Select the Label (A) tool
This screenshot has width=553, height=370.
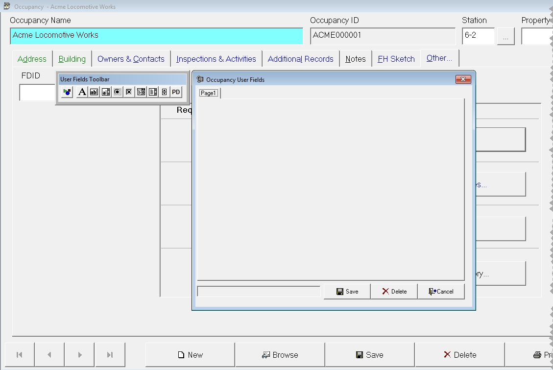pyautogui.click(x=82, y=92)
